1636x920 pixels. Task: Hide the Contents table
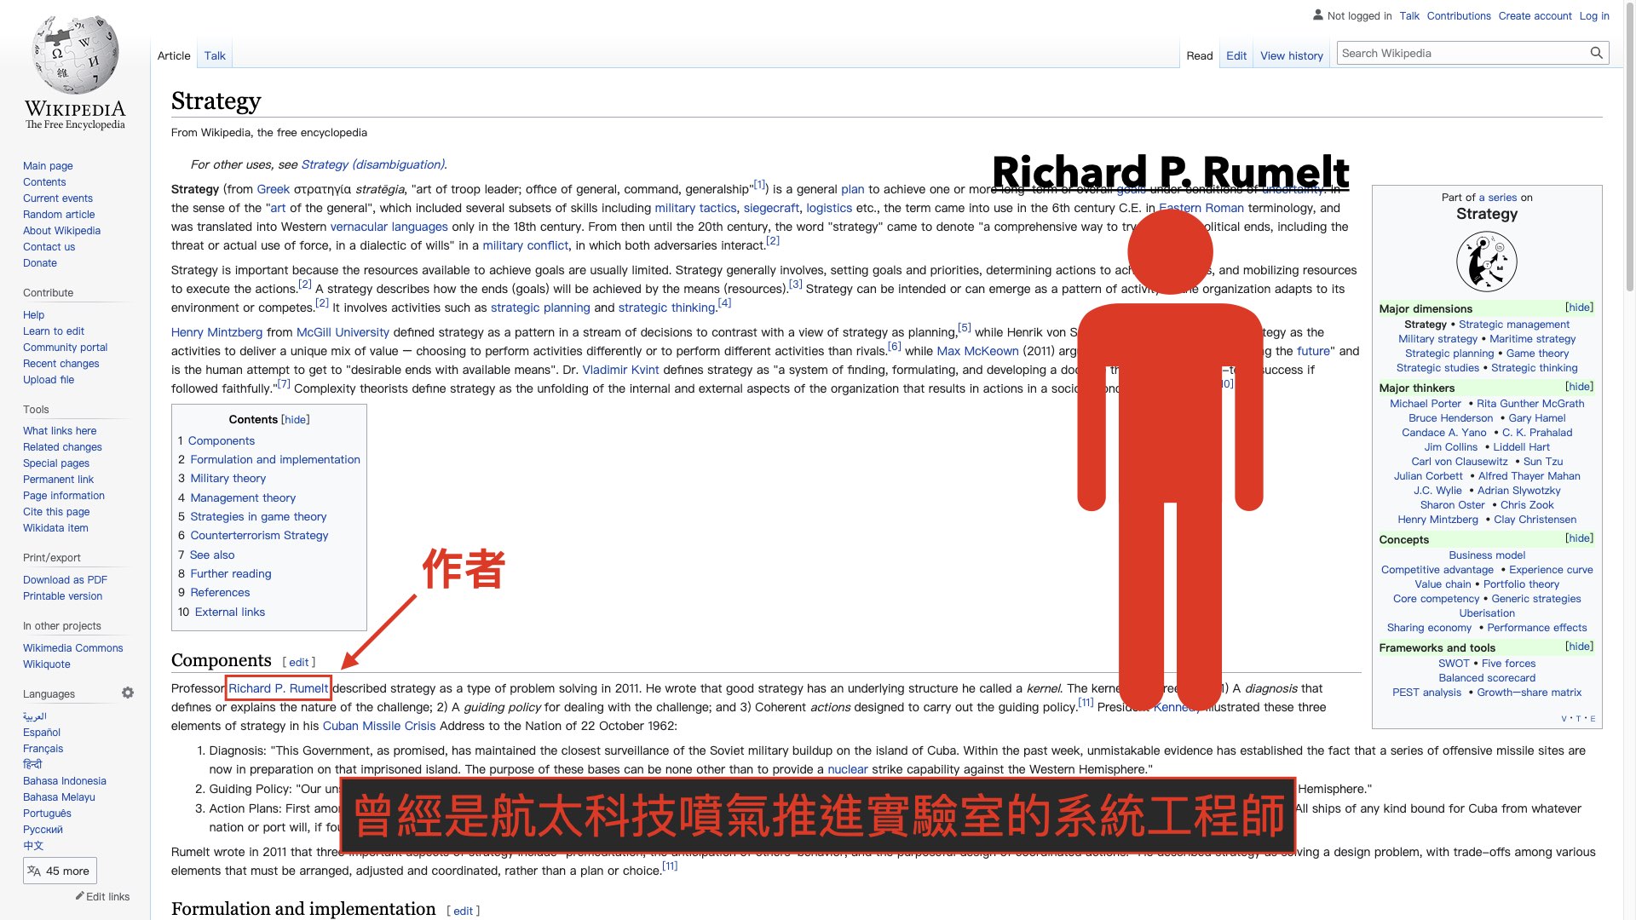coord(295,419)
